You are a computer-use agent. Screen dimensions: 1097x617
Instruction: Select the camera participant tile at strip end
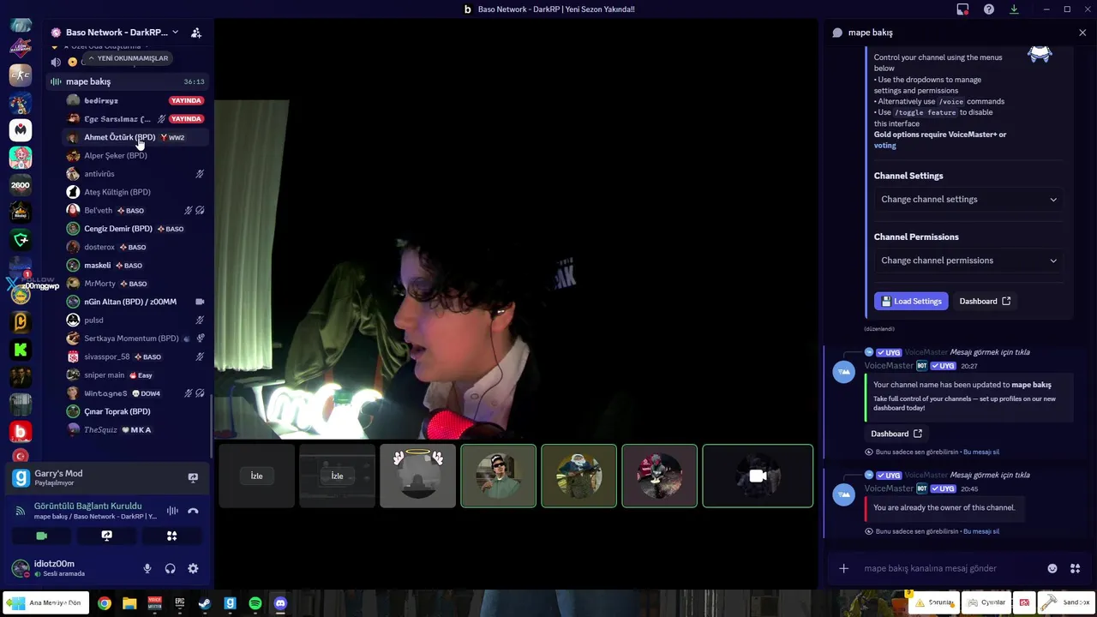tap(758, 476)
